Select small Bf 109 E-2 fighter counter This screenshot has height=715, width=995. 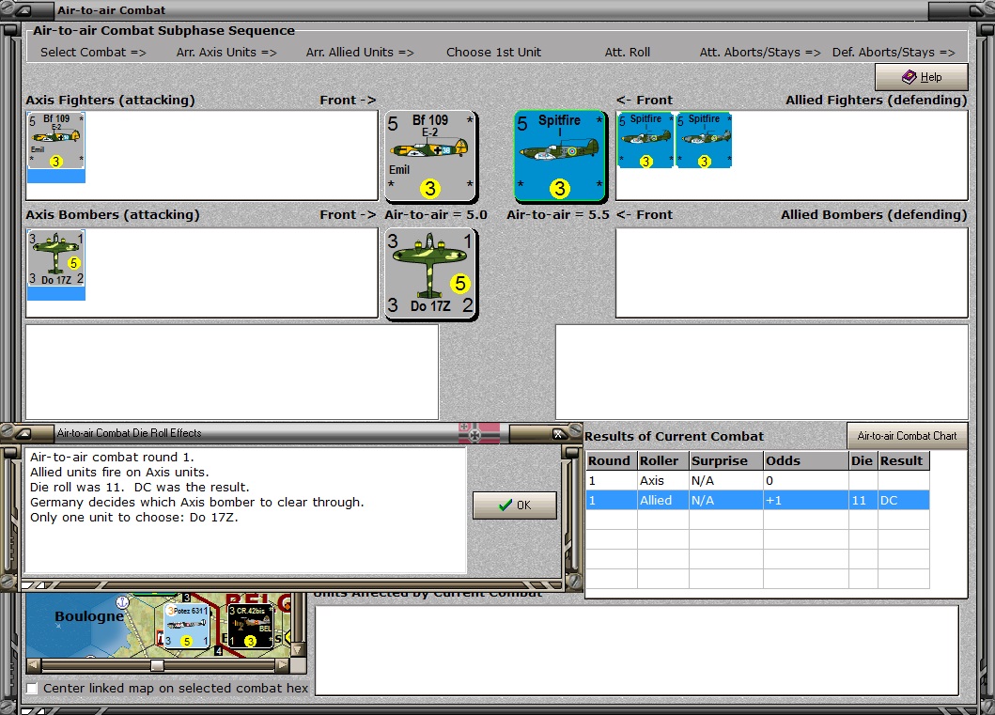(55, 141)
